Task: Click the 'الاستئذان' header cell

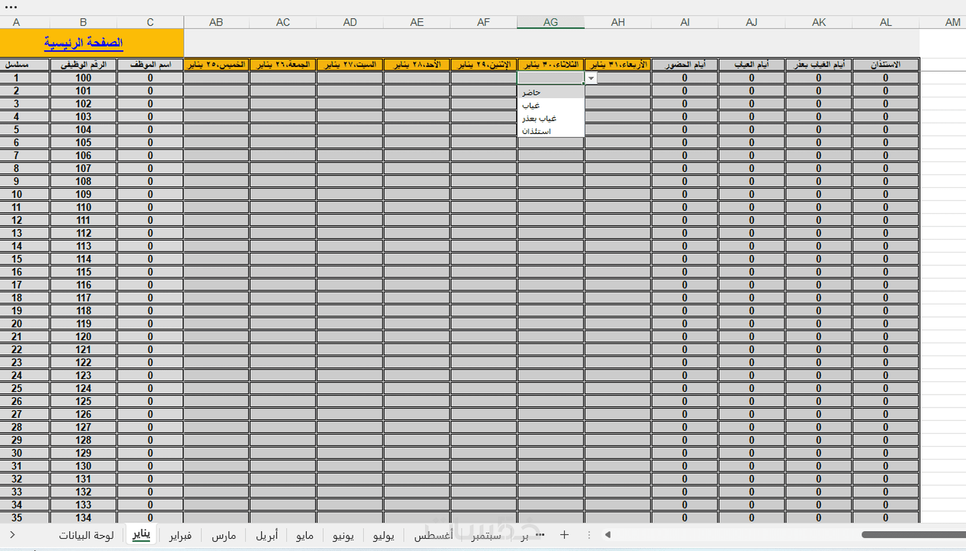Action: (886, 65)
